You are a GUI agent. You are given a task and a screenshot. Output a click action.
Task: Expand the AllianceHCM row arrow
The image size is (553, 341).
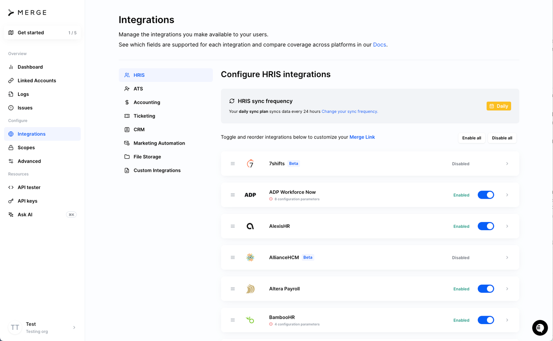[x=507, y=258]
